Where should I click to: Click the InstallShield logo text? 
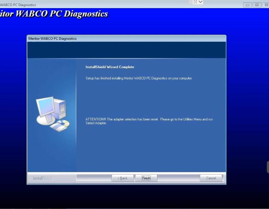coord(42,178)
